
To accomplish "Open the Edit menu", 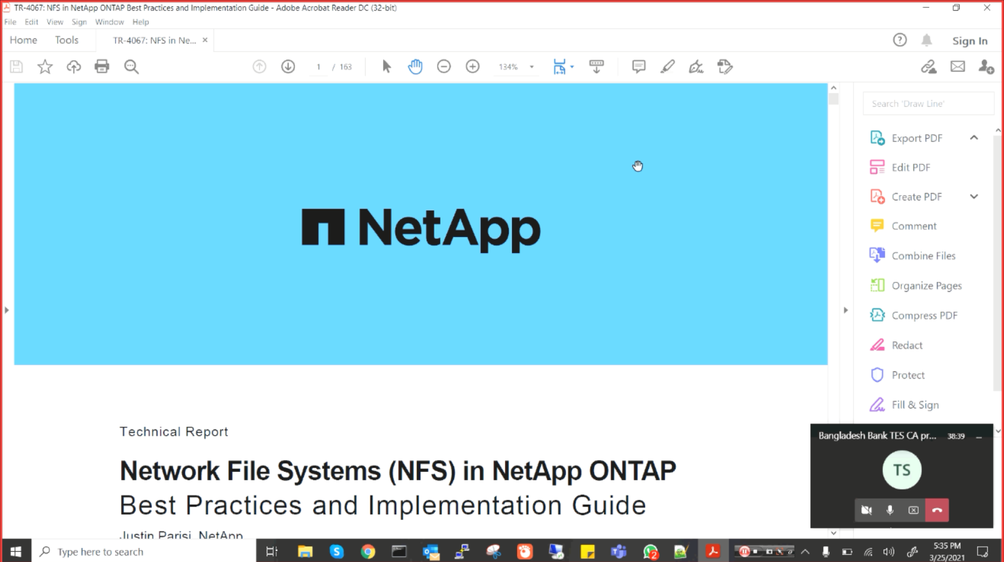I will point(31,22).
